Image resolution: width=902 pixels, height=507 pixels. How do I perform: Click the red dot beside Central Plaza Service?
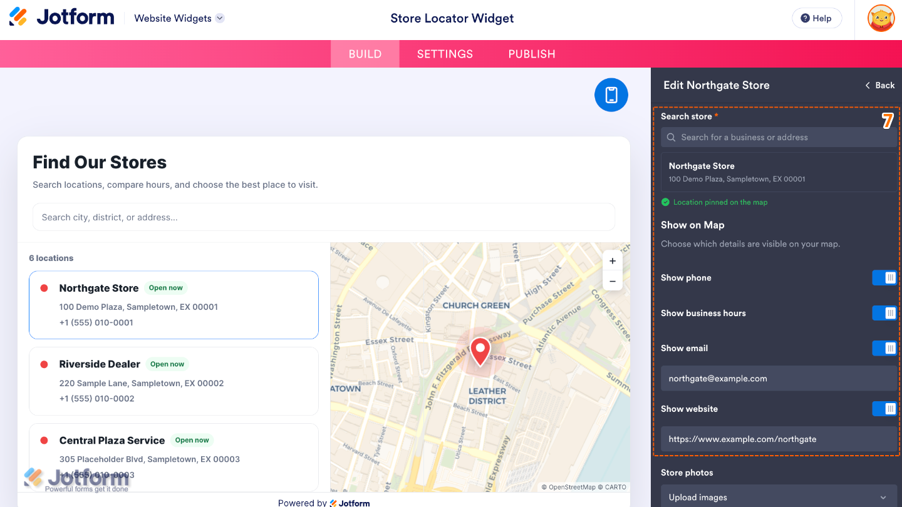pos(44,441)
